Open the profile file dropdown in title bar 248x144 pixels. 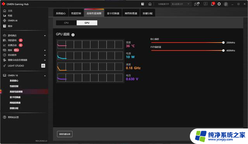pyautogui.click(x=181, y=4)
